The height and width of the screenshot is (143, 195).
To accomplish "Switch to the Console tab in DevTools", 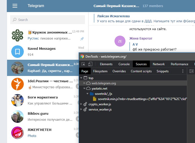I will 124,64.
